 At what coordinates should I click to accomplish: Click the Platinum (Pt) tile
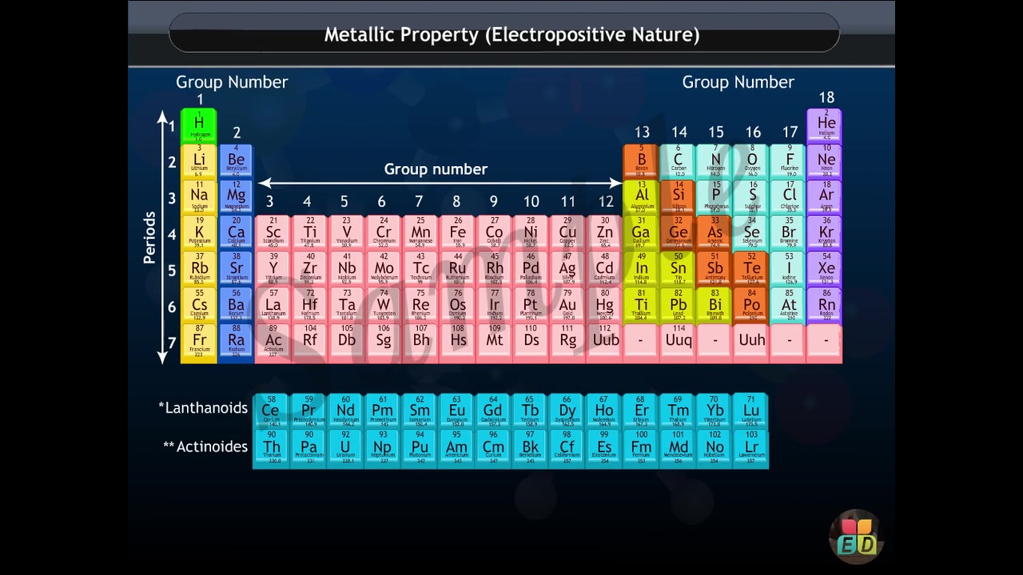pos(531,305)
